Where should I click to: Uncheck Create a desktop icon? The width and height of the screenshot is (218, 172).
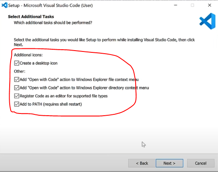[x=17, y=63]
